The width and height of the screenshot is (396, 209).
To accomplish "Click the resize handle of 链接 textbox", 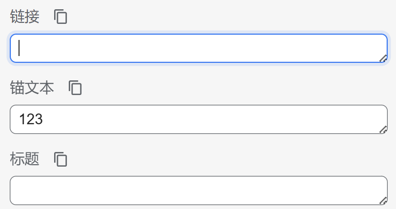I will click(x=383, y=59).
